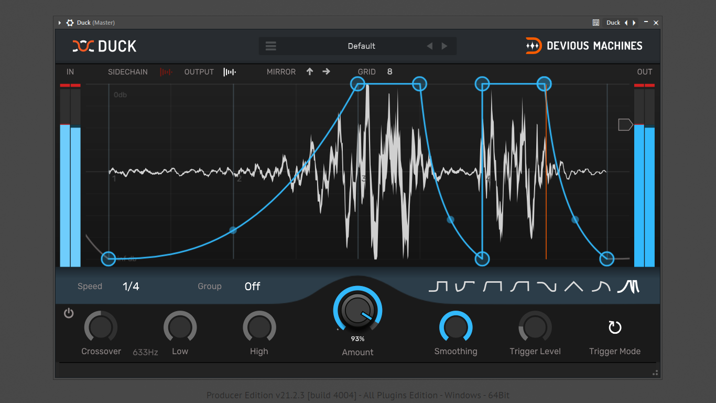Select the envelope start node at -inf dB
The image size is (716, 403).
[109, 258]
